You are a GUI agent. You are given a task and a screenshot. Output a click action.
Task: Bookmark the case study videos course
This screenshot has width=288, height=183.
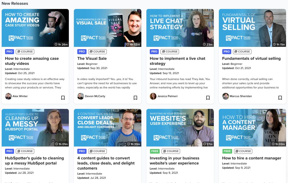coord(63,98)
